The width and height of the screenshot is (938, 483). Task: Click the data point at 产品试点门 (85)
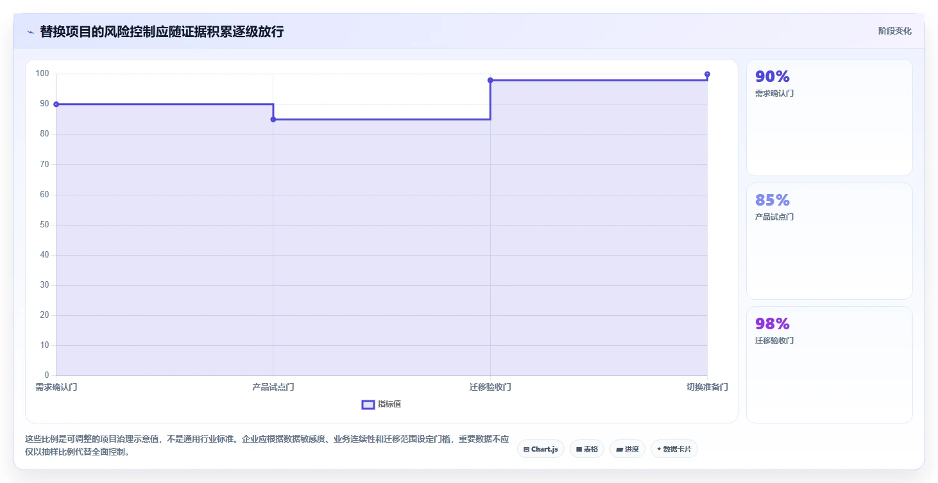pos(273,119)
